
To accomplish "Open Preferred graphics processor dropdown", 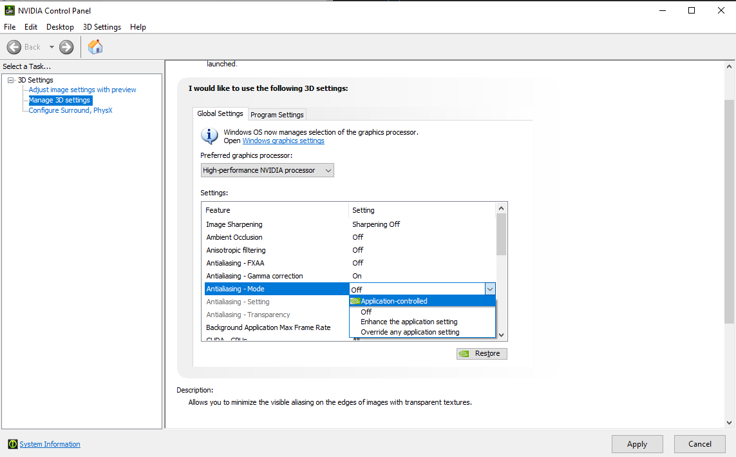I will tap(267, 170).
